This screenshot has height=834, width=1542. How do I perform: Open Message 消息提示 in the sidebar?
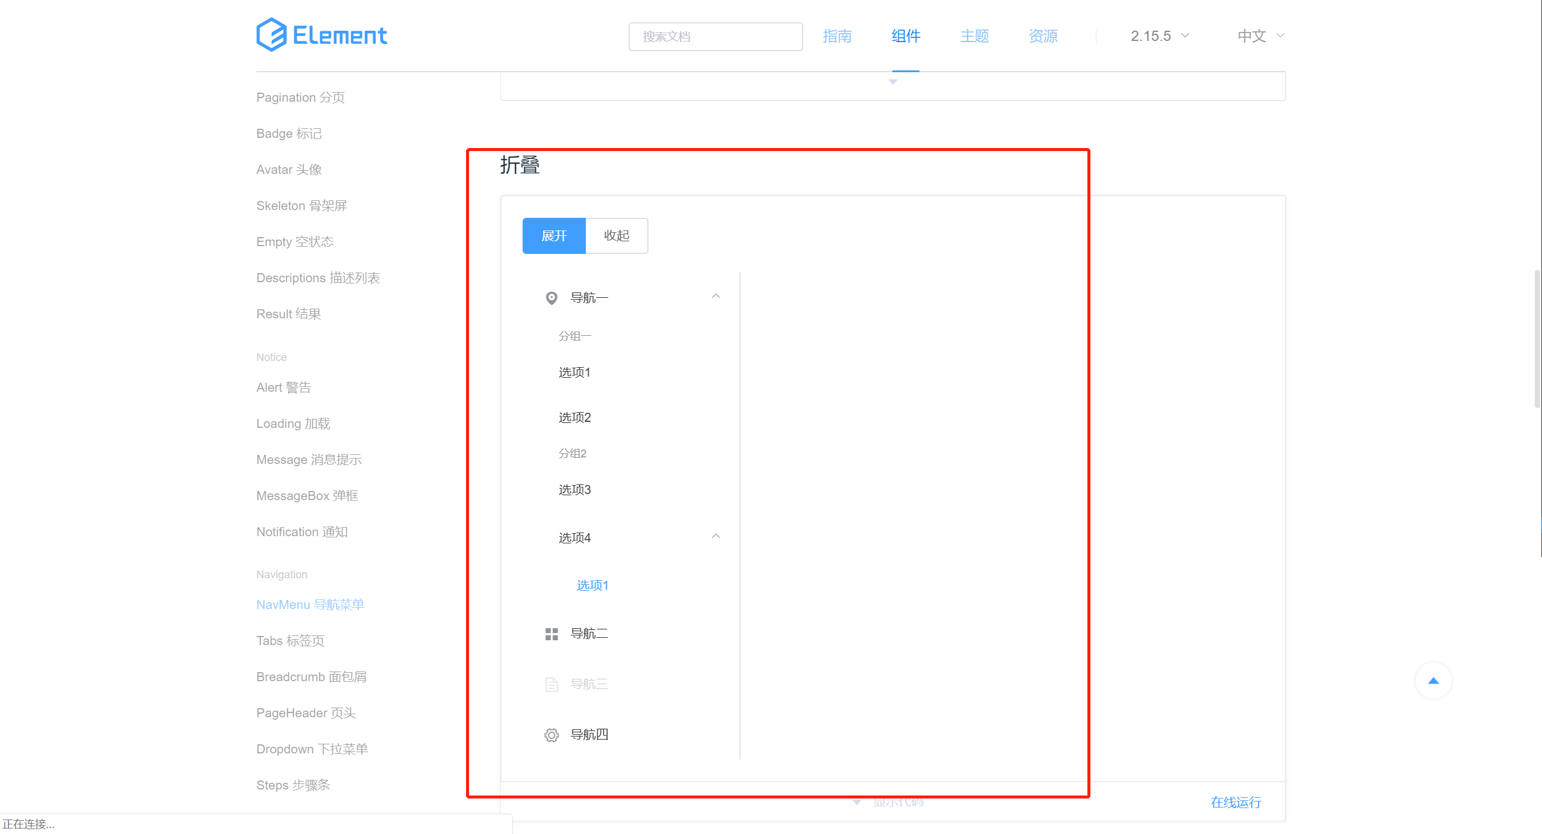tap(309, 460)
